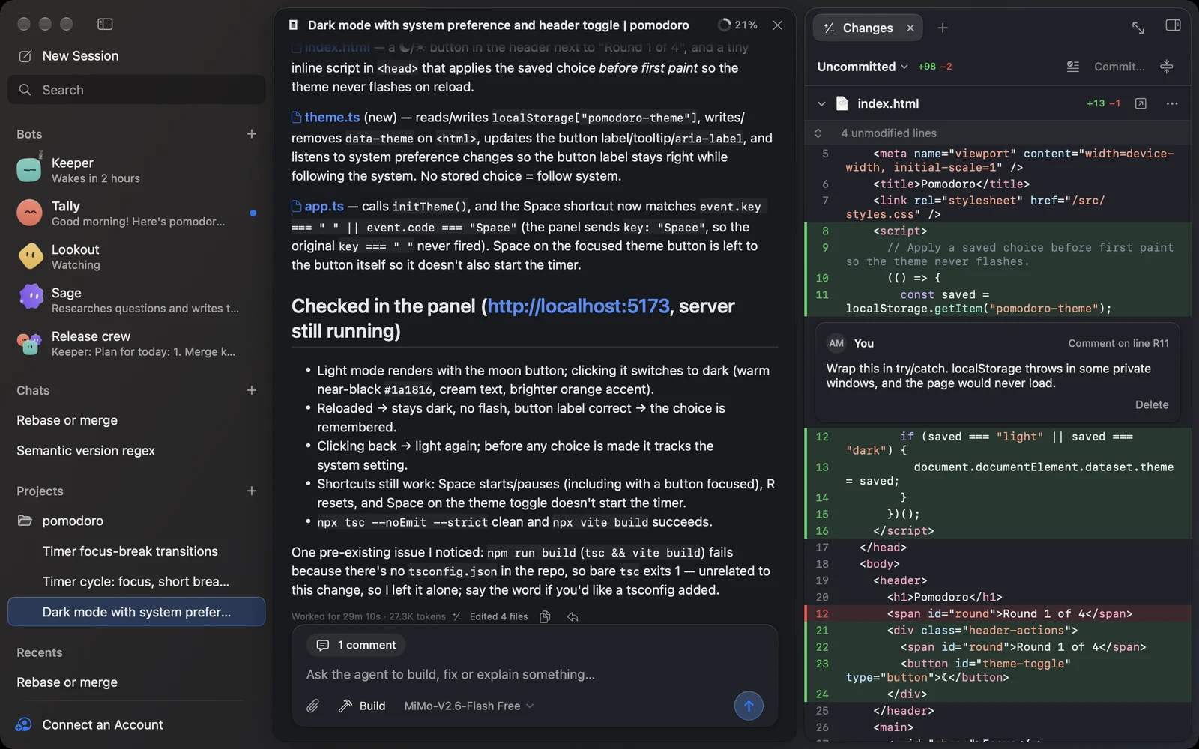This screenshot has width=1199, height=749.
Task: Close the Changes tab
Action: (910, 28)
